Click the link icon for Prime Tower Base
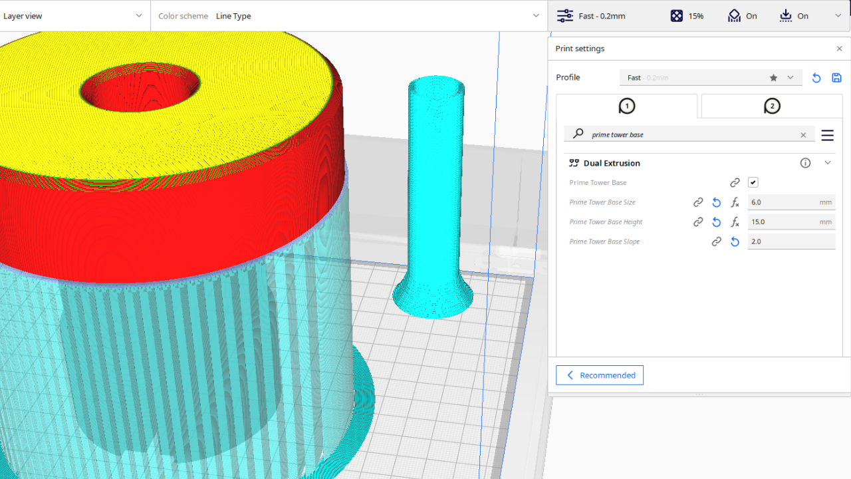 click(x=735, y=182)
